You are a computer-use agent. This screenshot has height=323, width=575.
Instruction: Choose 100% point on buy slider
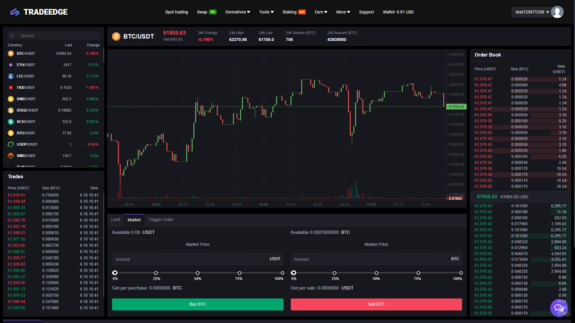282,273
